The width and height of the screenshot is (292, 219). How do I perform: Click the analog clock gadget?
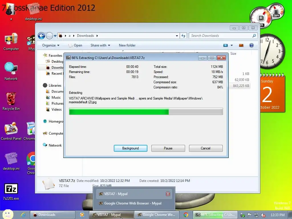(272, 51)
